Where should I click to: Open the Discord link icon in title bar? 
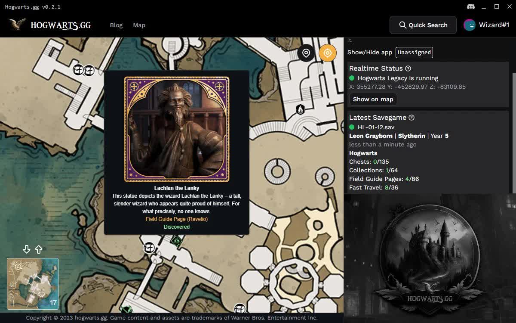(x=471, y=6)
